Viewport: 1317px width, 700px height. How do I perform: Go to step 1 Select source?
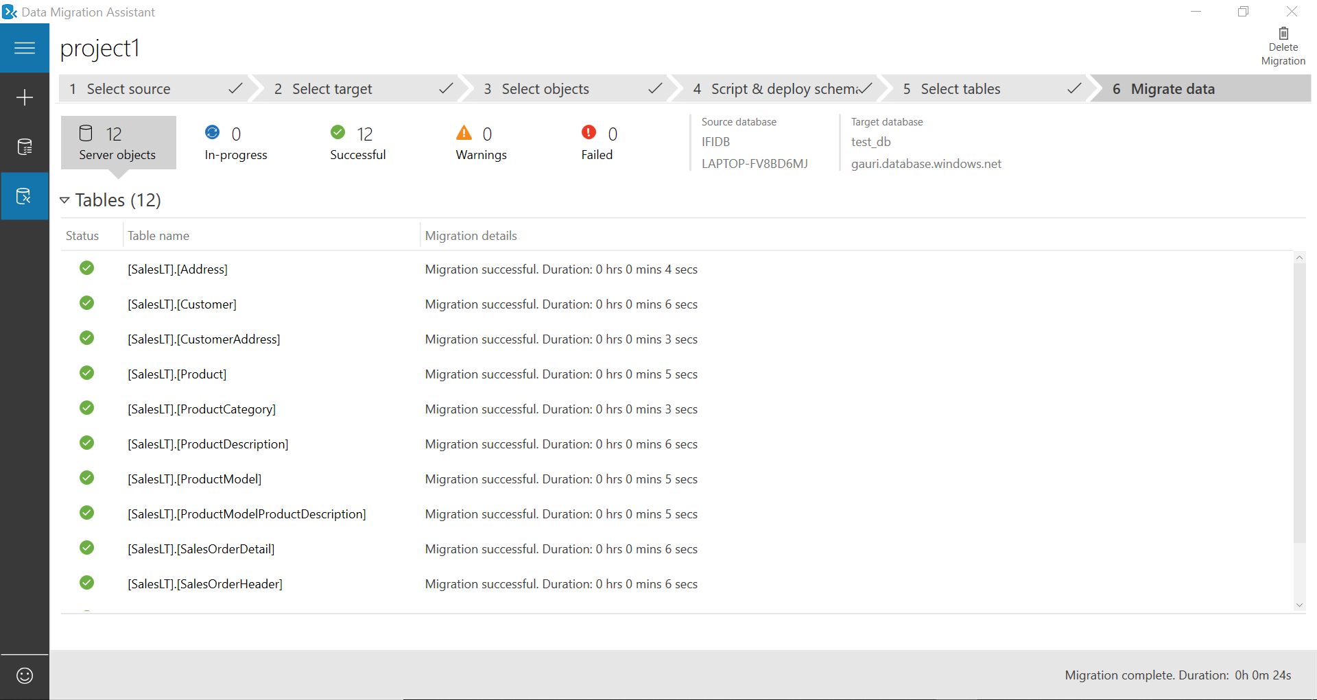pyautogui.click(x=156, y=89)
